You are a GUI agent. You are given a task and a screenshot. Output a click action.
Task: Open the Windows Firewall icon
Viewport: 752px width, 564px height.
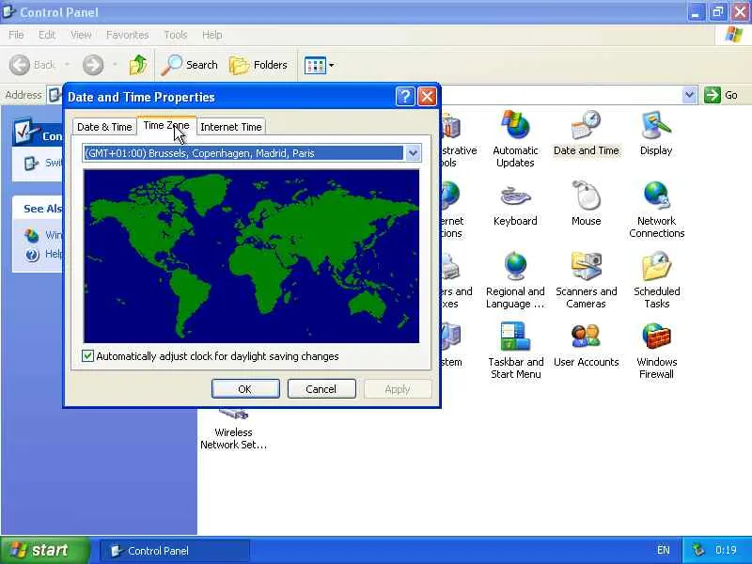point(656,351)
